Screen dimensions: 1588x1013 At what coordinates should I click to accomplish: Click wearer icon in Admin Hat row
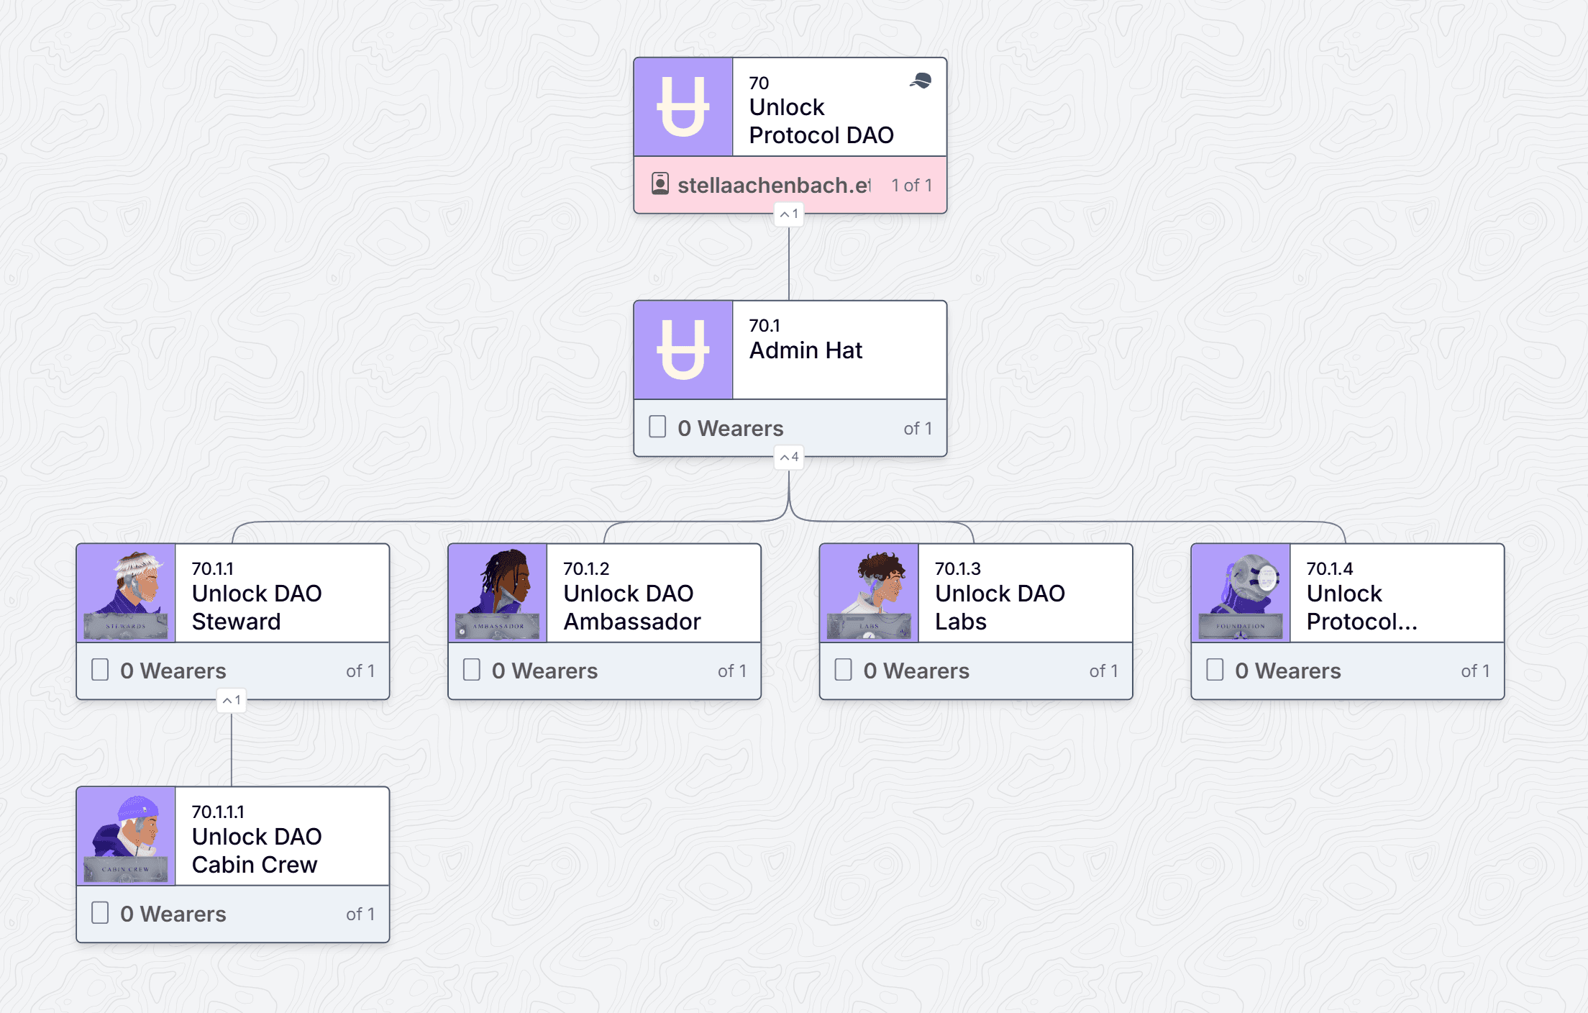point(657,427)
